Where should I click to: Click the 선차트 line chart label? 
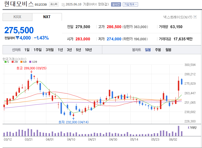pos(16,50)
